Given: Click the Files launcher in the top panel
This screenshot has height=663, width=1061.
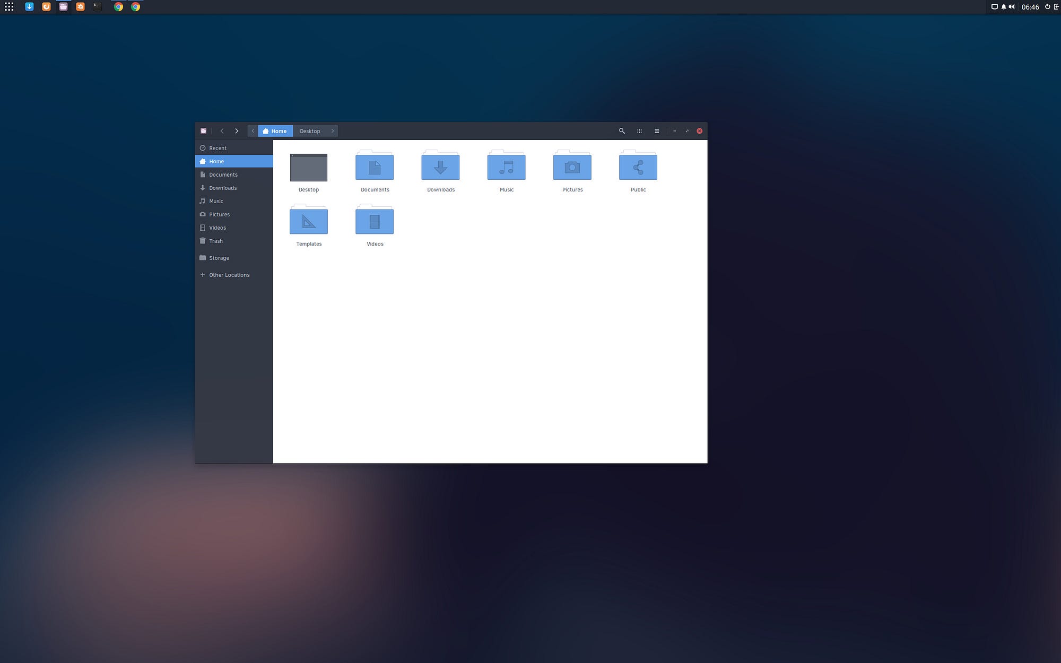Looking at the screenshot, I should pos(63,7).
